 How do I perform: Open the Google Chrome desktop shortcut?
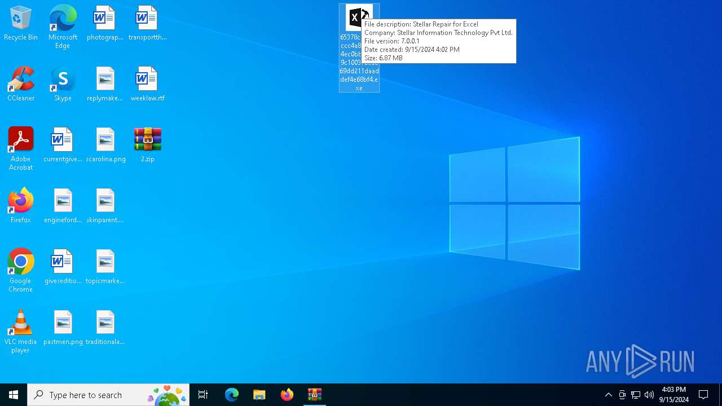(x=21, y=270)
